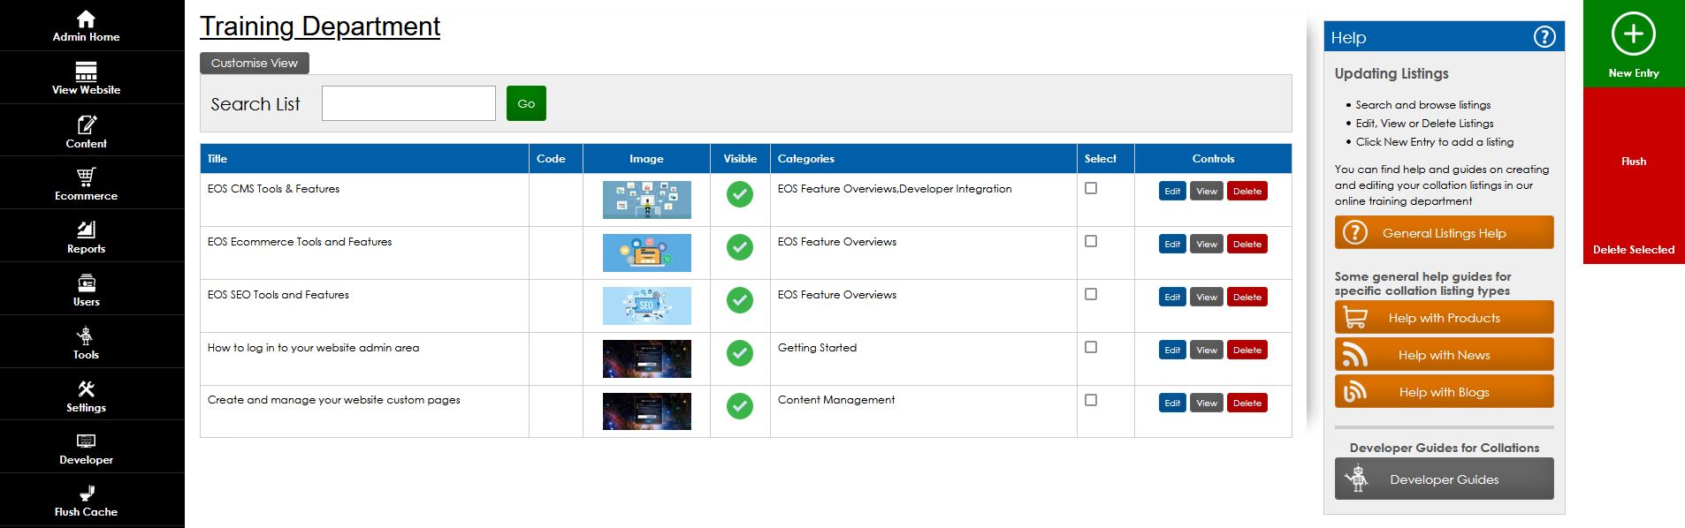Open the EOS SEO Tools thumbnail image

pos(646,306)
